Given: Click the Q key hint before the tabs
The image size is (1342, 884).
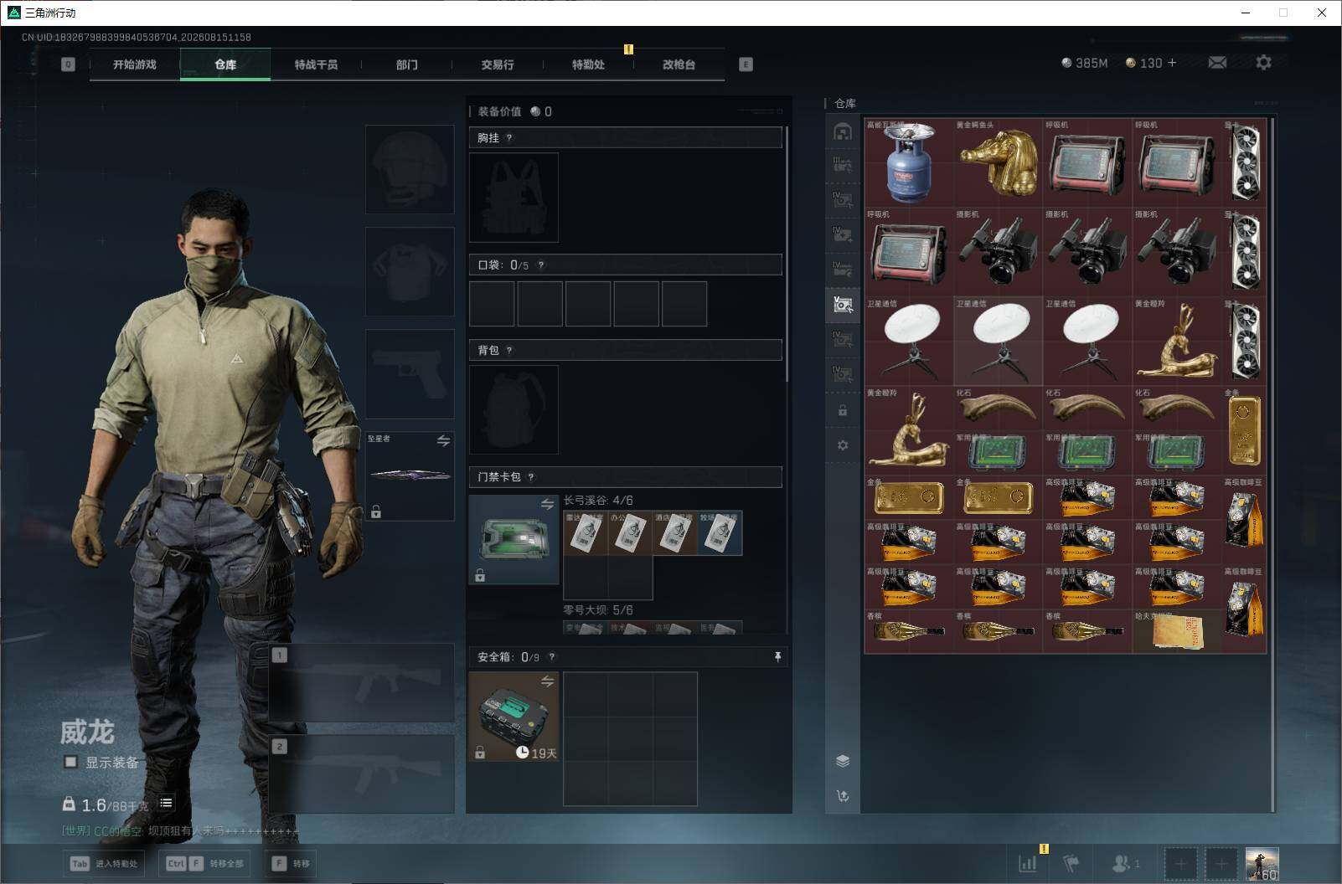Looking at the screenshot, I should pyautogui.click(x=68, y=64).
